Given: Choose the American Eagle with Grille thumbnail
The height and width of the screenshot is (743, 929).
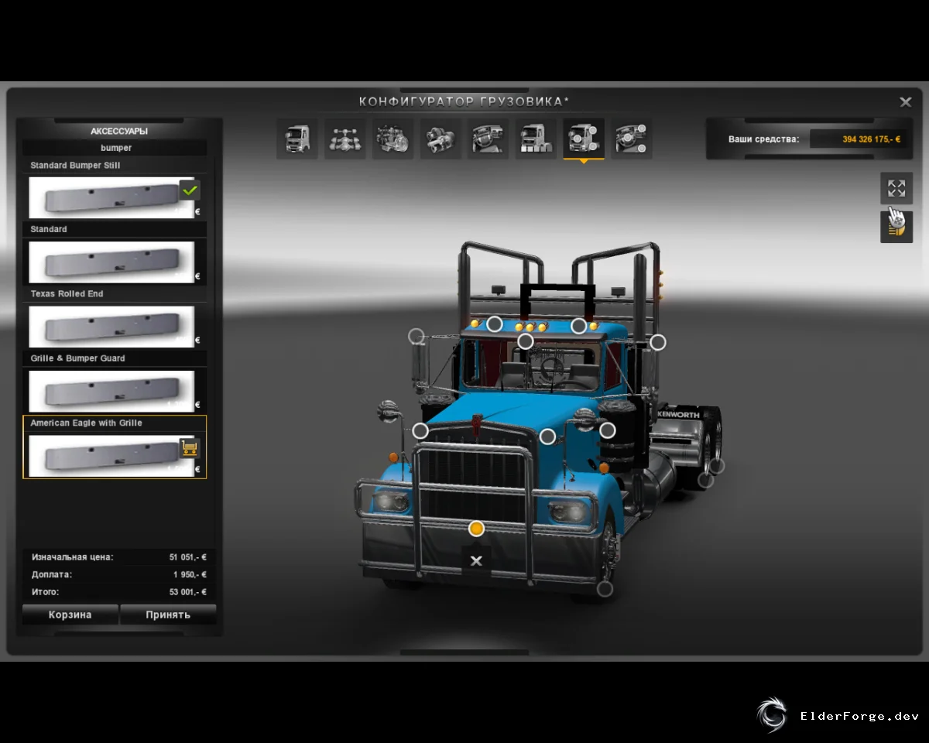Looking at the screenshot, I should [x=111, y=456].
